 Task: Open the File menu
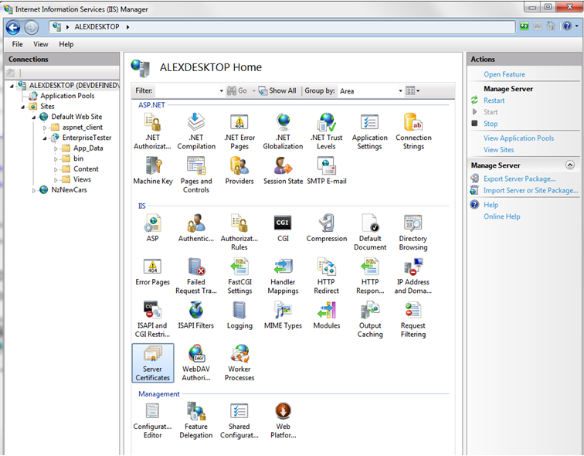pyautogui.click(x=18, y=44)
